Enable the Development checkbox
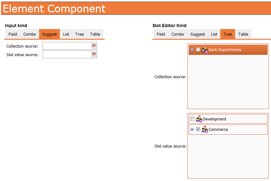 pos(192,119)
